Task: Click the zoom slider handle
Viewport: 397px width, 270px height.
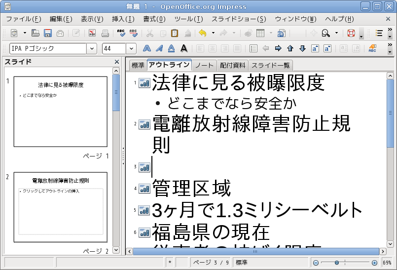Action: coord(337,263)
